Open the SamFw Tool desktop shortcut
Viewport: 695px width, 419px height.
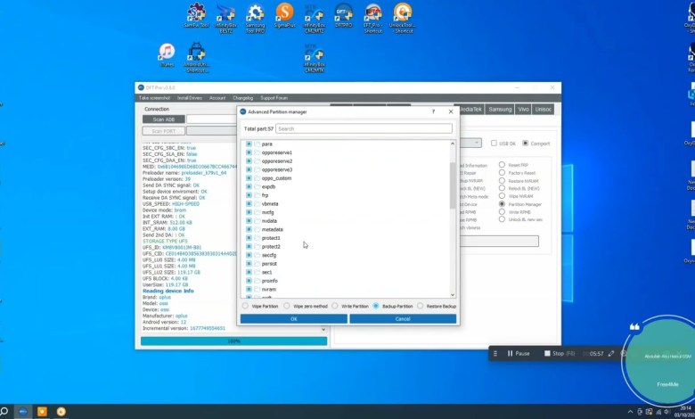point(196,15)
